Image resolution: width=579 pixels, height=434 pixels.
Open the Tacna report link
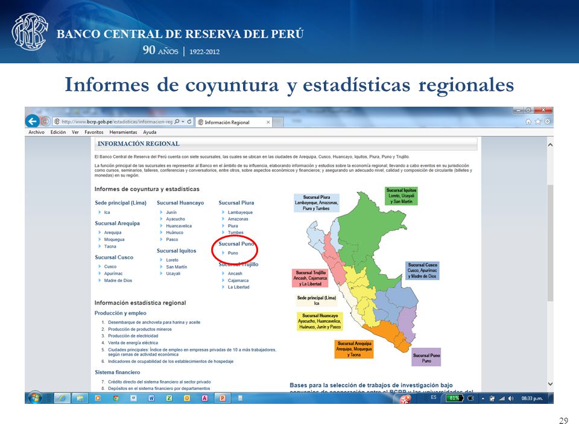[110, 247]
